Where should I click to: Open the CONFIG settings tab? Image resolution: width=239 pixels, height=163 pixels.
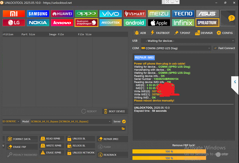[x=225, y=33]
